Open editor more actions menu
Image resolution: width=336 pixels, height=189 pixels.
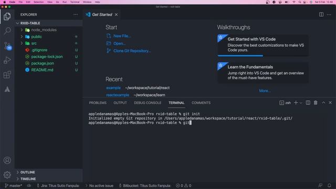click(x=329, y=15)
